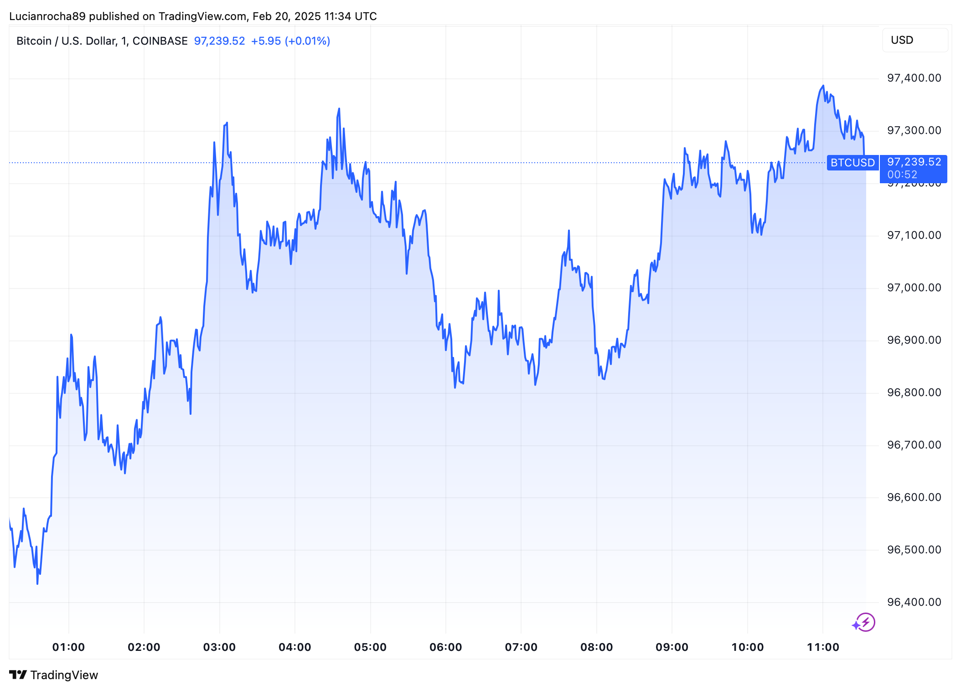Click the 10:00 time axis label
The image size is (961, 691).
pos(748,647)
